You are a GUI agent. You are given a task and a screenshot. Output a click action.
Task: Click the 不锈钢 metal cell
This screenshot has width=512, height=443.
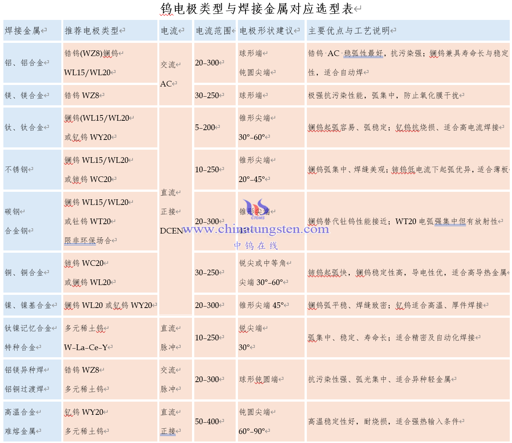(x=17, y=170)
